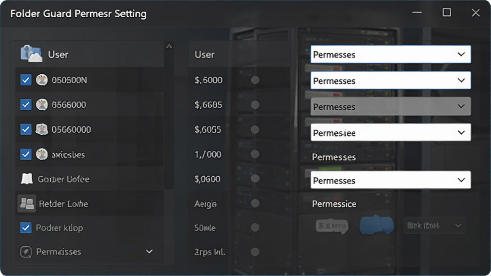Select the Retder Lorhe list entry
Screen dimensions: 491x276
point(90,204)
